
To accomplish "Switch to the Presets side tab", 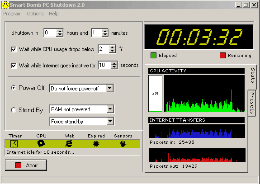I will tap(252, 103).
